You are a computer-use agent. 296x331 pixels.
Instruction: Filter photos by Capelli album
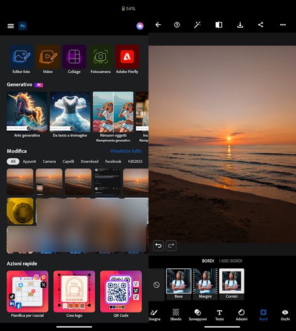tap(68, 161)
